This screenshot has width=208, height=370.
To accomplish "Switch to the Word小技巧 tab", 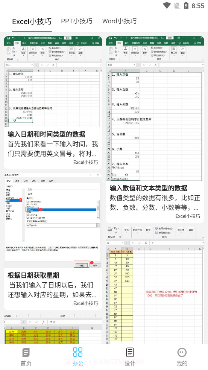I will click(x=119, y=21).
